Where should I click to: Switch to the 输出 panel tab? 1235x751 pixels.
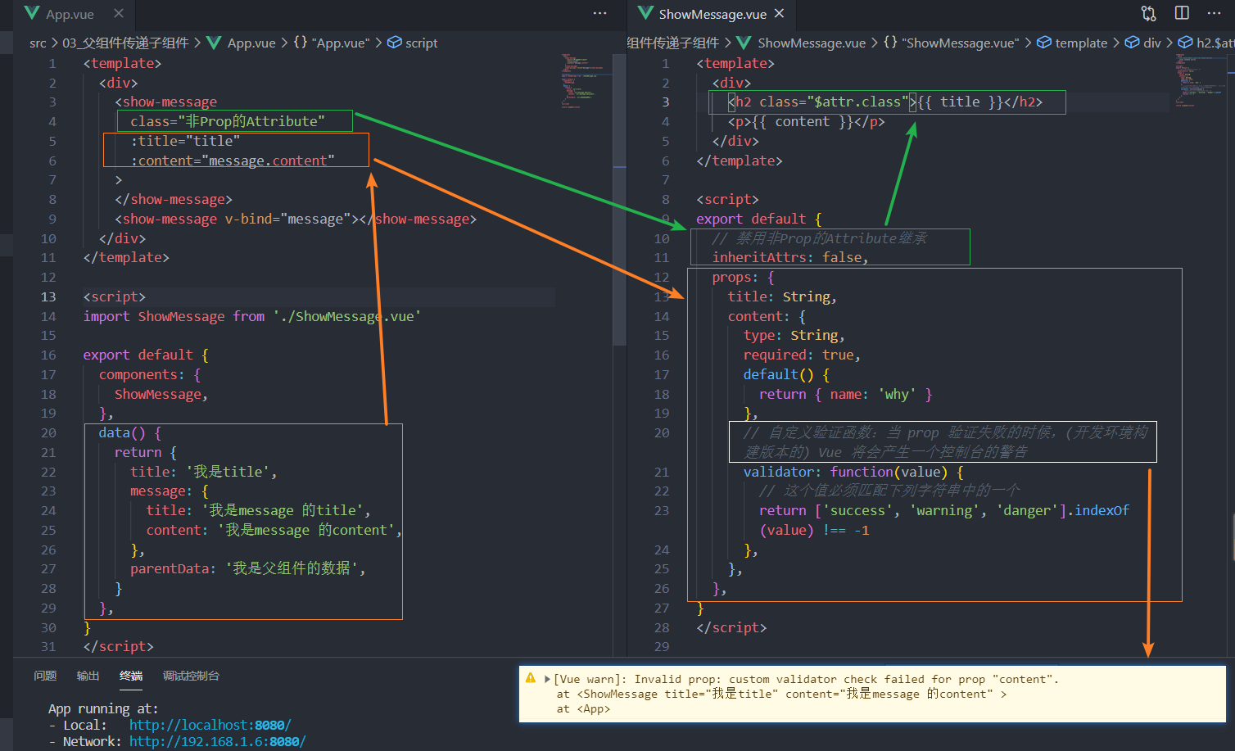pyautogui.click(x=88, y=676)
